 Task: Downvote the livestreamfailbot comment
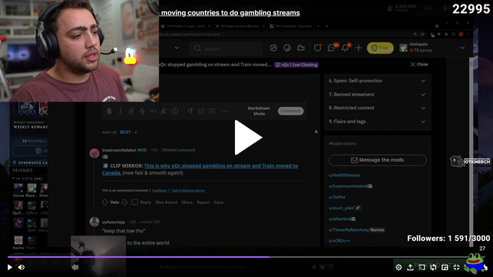125,202
